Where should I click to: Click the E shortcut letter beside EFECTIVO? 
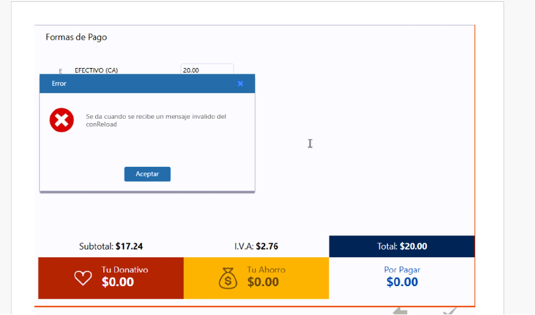tap(60, 71)
